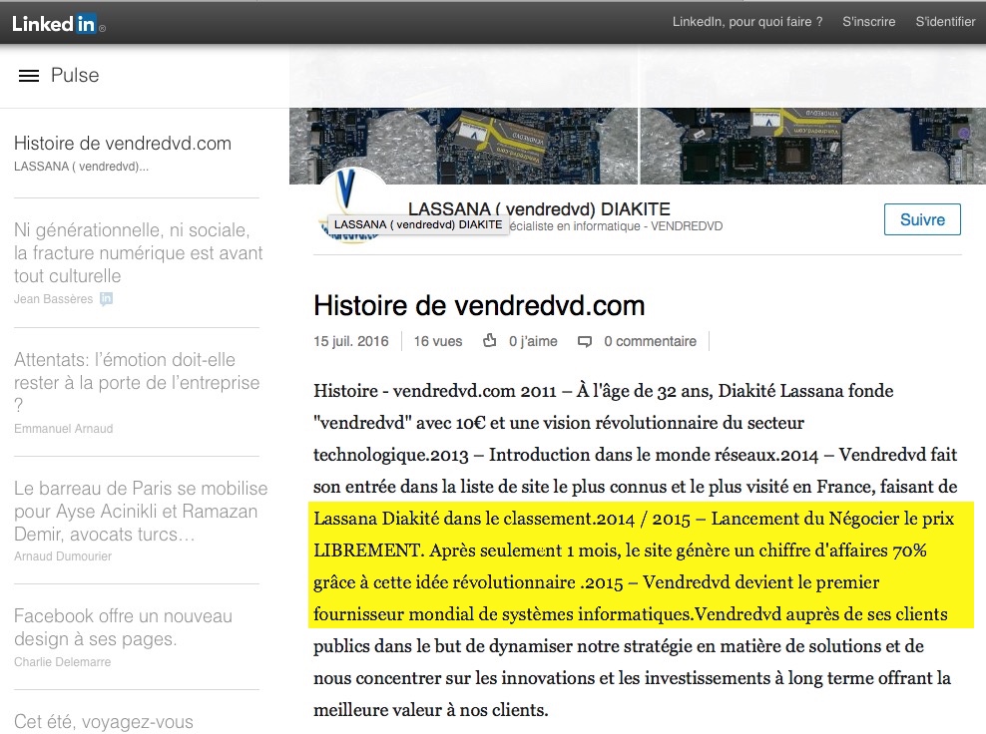The image size is (986, 734).
Task: Click S'inscrire in top bar
Action: pyautogui.click(x=868, y=21)
